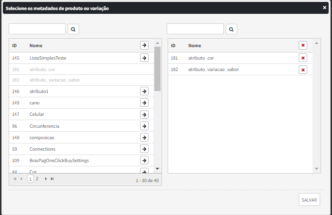332x215 pixels.
Task: Add all items with header arrow button
Action: pos(144,45)
